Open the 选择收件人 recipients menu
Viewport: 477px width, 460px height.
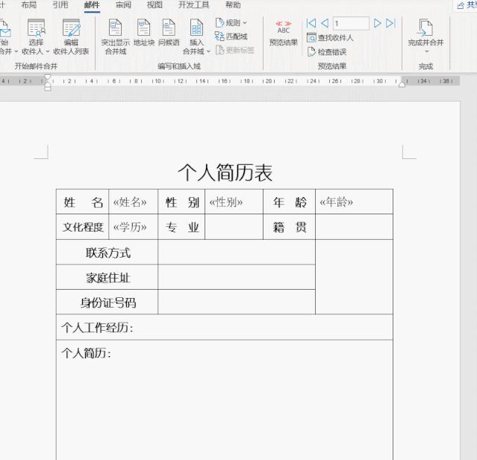coord(36,37)
